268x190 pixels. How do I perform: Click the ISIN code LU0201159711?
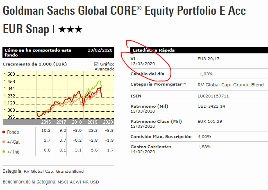(x=213, y=97)
